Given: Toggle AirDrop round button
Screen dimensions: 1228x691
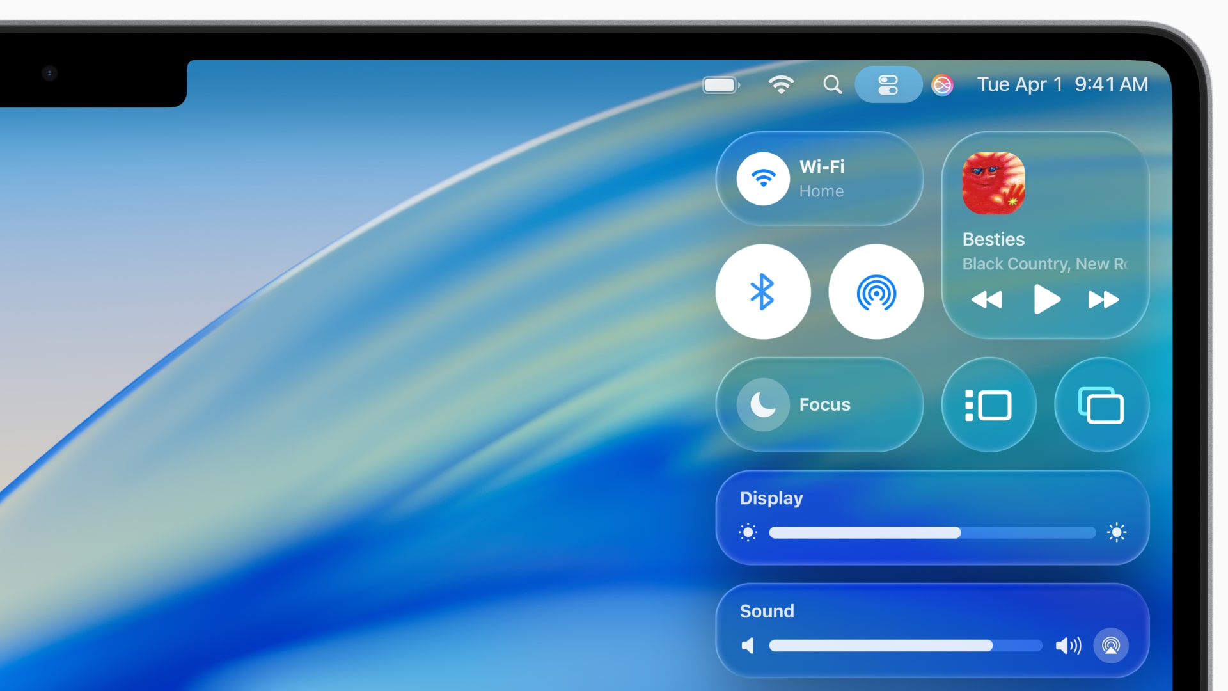Looking at the screenshot, I should (876, 292).
